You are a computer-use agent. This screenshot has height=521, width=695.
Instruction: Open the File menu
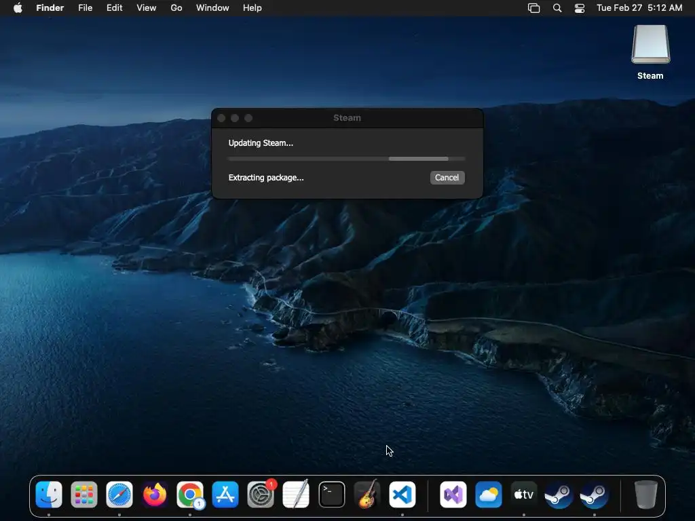85,8
